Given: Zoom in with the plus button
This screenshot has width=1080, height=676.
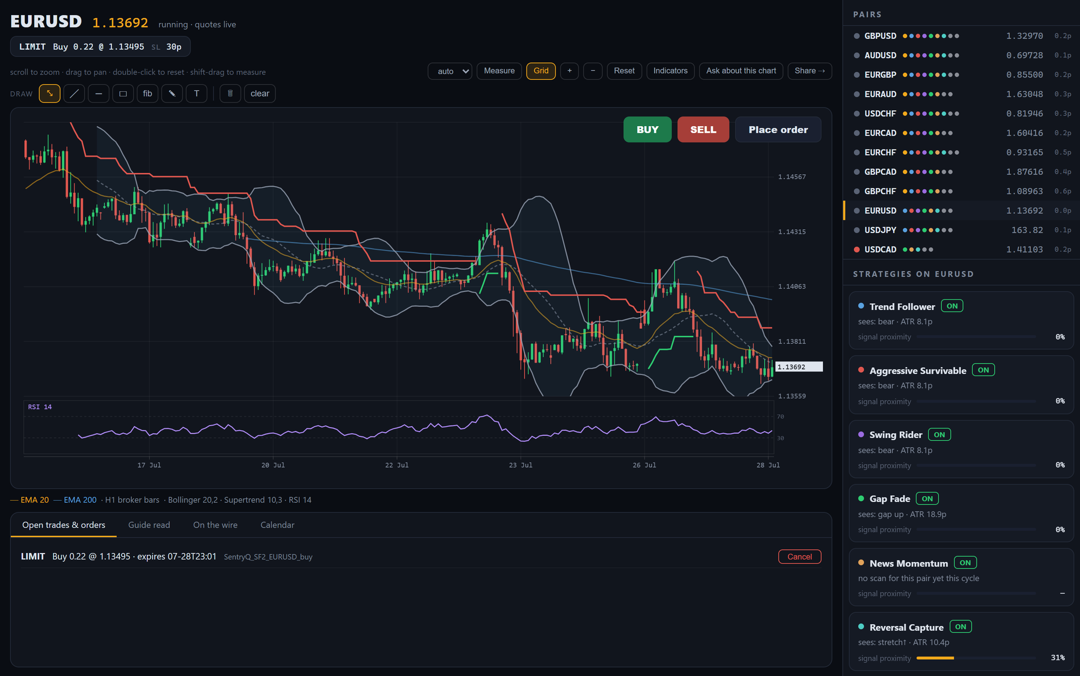Looking at the screenshot, I should 569,71.
